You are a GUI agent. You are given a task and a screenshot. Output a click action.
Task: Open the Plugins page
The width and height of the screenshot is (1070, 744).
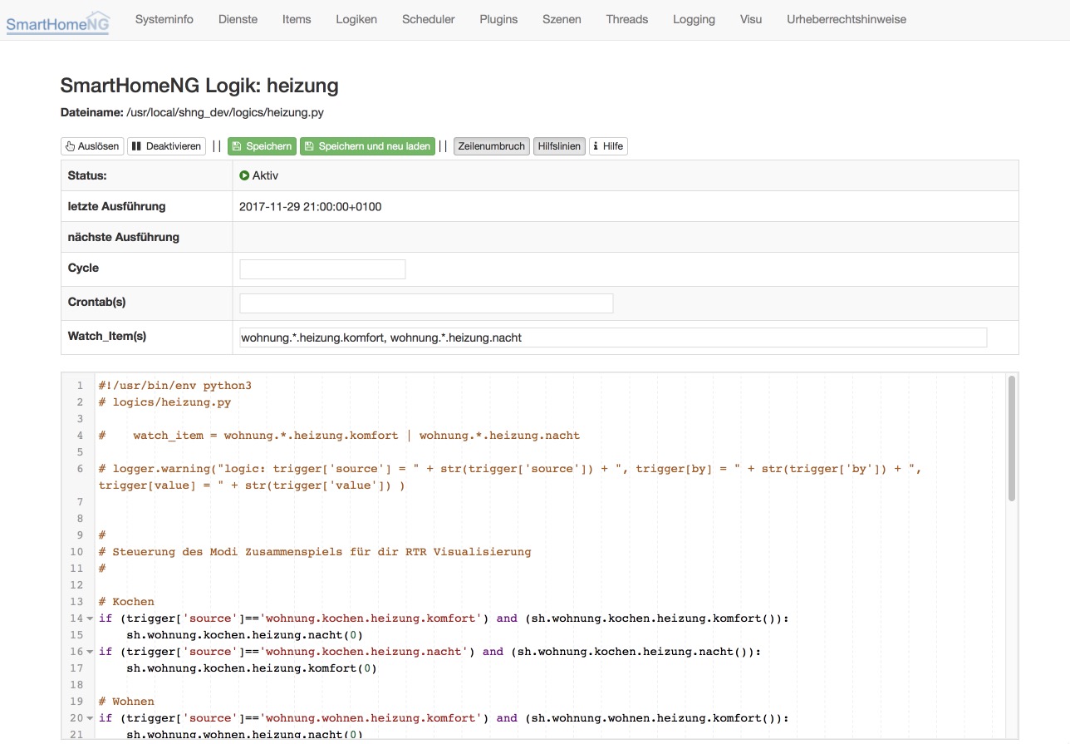498,19
